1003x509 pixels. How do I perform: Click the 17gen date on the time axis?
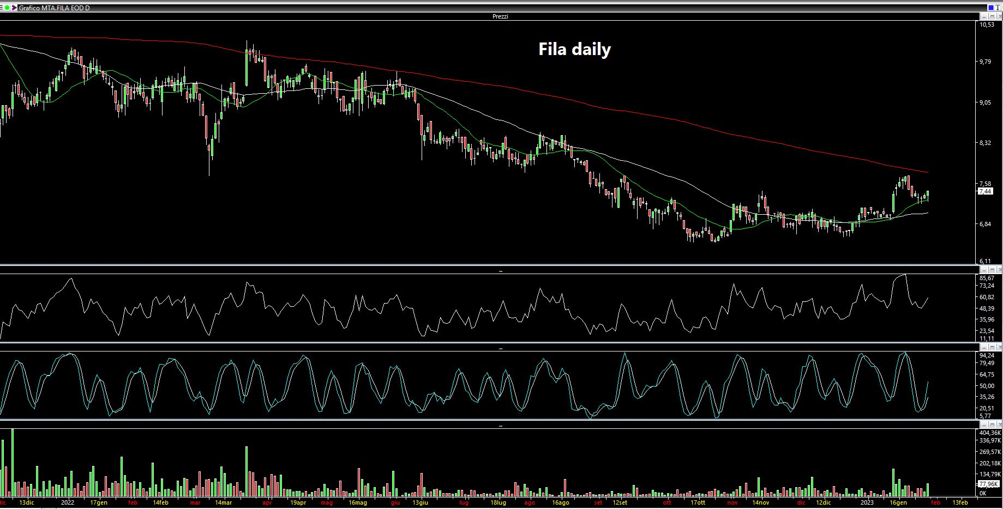pos(99,502)
